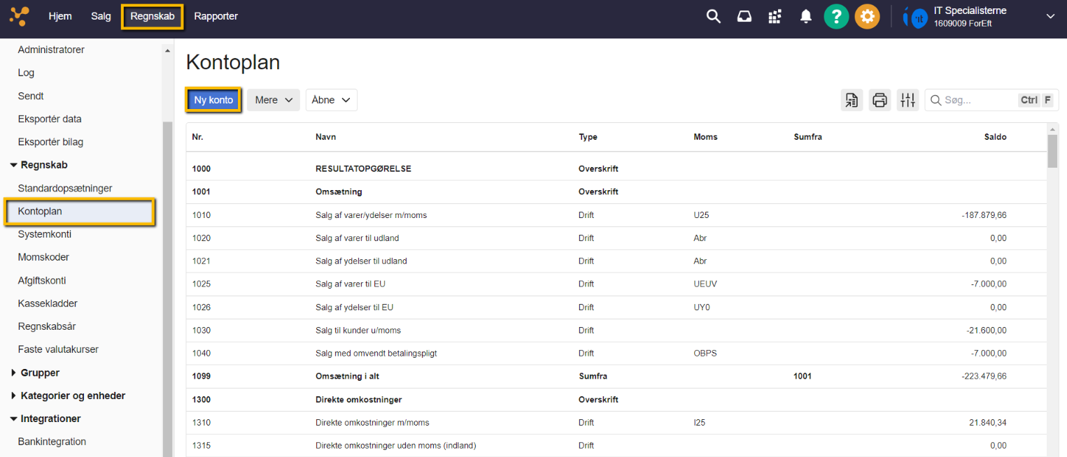Open the apps grid icon
This screenshot has width=1067, height=457.
(x=775, y=17)
